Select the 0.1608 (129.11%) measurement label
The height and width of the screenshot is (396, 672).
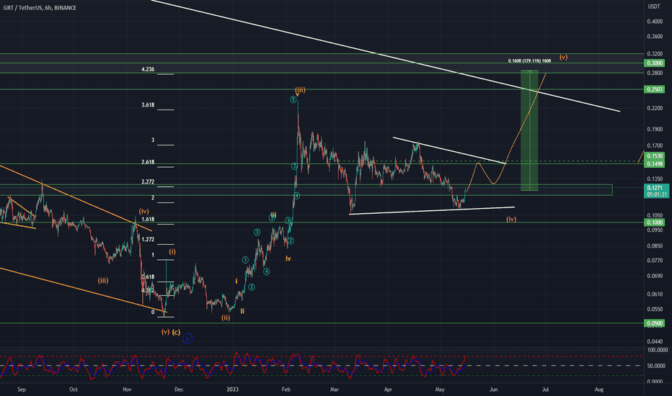pyautogui.click(x=529, y=61)
